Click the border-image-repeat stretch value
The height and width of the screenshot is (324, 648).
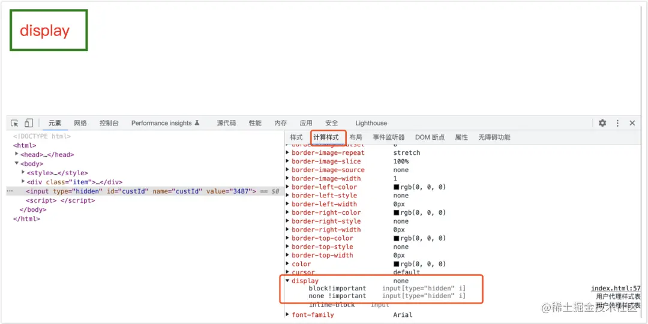coord(407,152)
